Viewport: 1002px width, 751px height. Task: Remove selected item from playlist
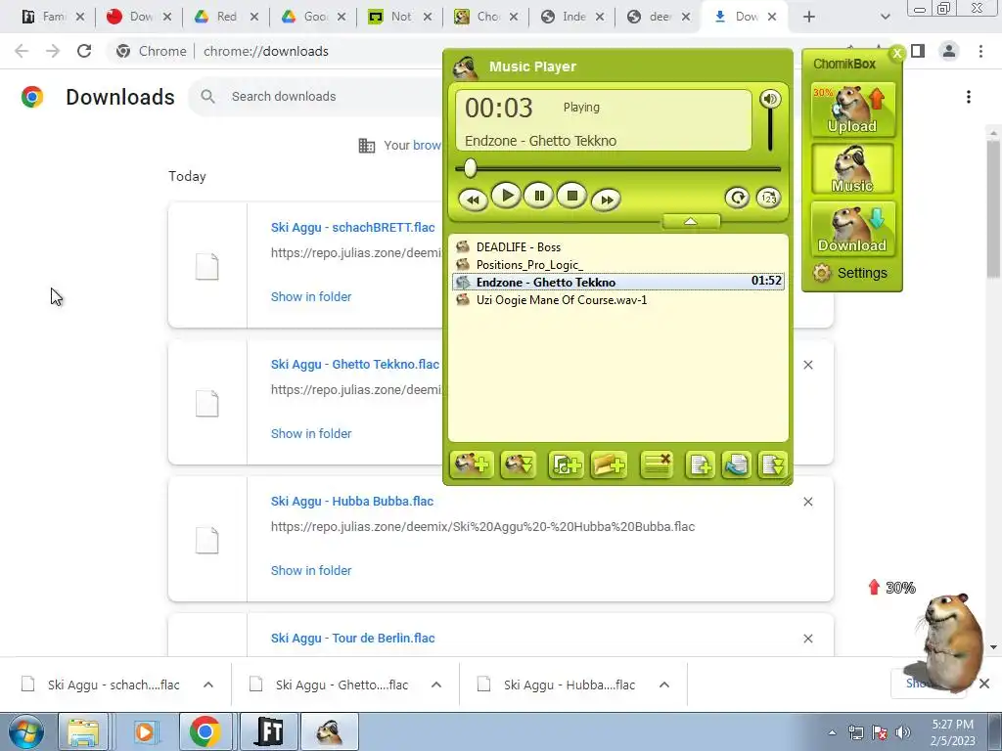pos(657,464)
